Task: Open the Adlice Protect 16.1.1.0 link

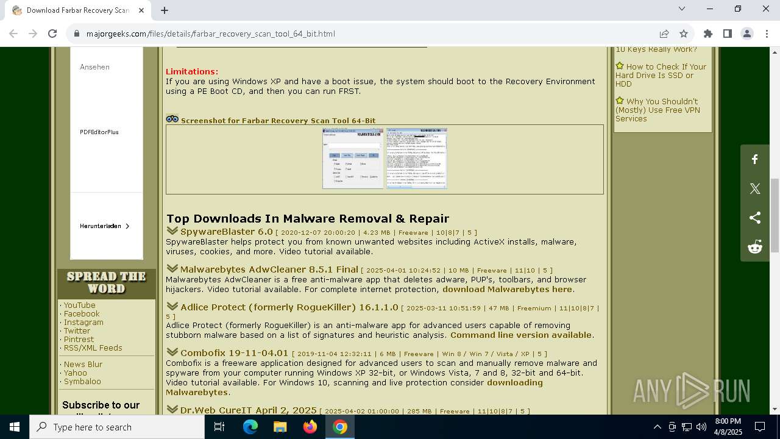Action: pyautogui.click(x=289, y=307)
